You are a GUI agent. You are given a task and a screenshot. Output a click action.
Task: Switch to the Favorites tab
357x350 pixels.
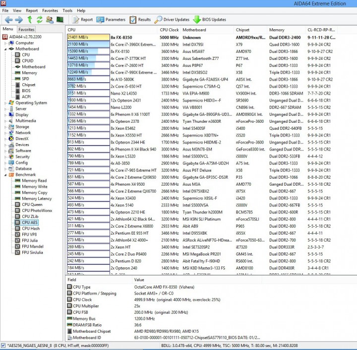(26, 29)
